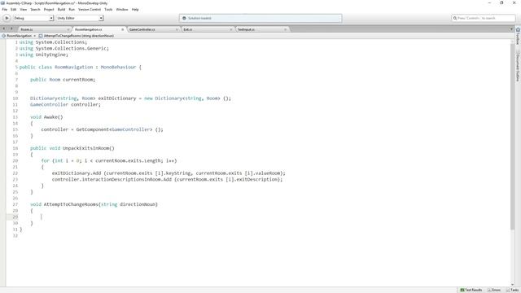Viewport: 521px width, 293px height.
Task: Click the next-tab navigation arrow
Action: pyautogui.click(x=11, y=29)
